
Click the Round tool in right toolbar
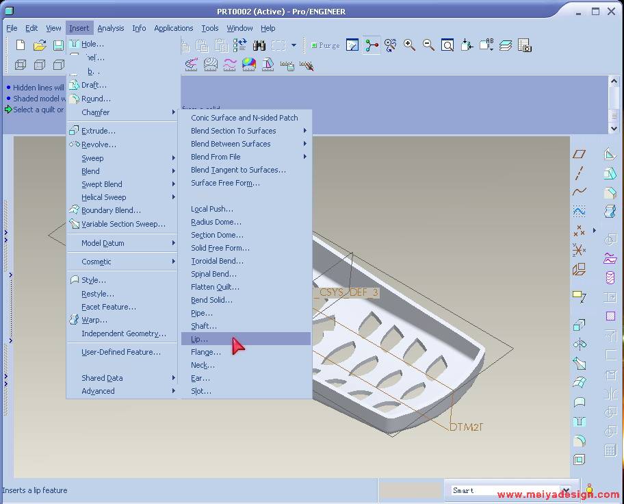click(x=580, y=440)
